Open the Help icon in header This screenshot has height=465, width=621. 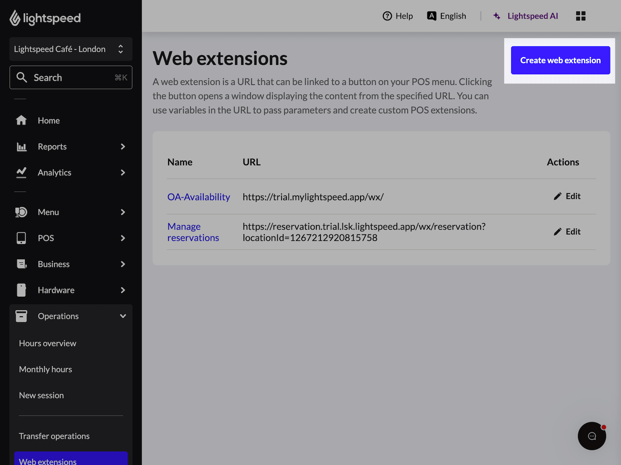387,16
